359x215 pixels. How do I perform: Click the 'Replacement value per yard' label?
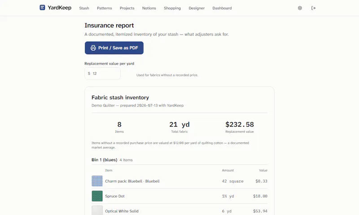[x=109, y=64]
